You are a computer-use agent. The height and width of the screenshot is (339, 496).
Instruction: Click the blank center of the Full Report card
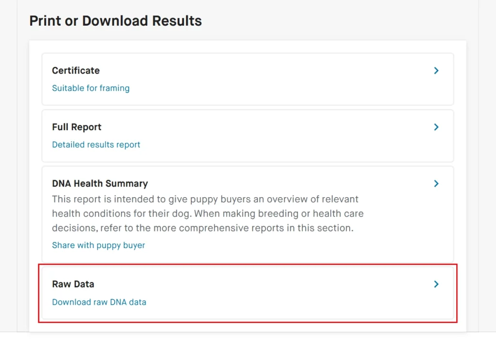pyautogui.click(x=266, y=136)
